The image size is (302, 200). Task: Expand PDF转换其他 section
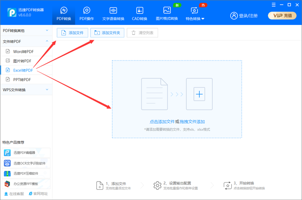point(26,31)
